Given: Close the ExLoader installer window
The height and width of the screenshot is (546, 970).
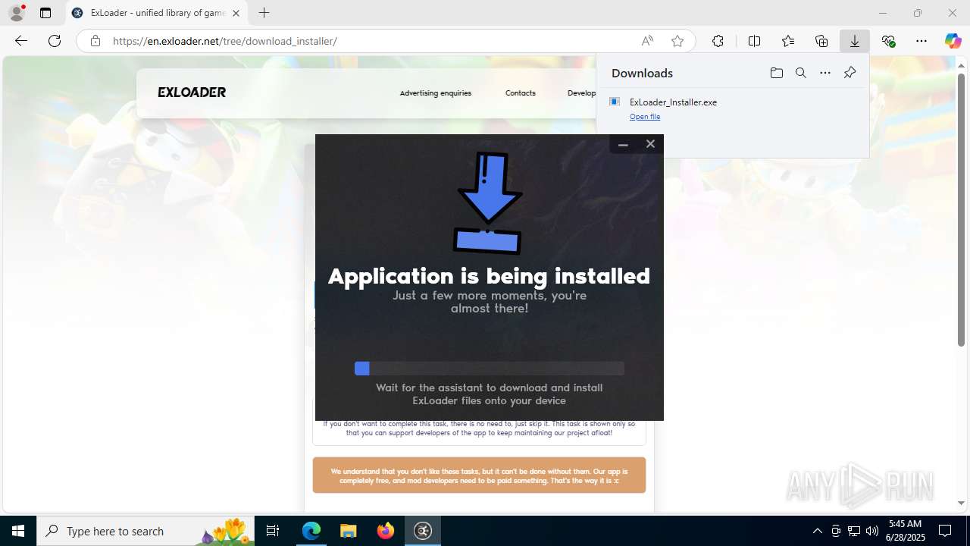Looking at the screenshot, I should [650, 144].
